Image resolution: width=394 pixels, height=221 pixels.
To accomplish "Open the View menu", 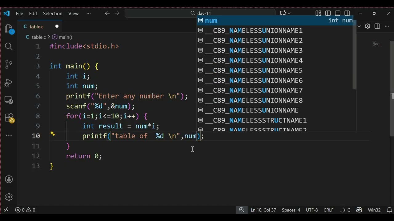I will click(73, 14).
